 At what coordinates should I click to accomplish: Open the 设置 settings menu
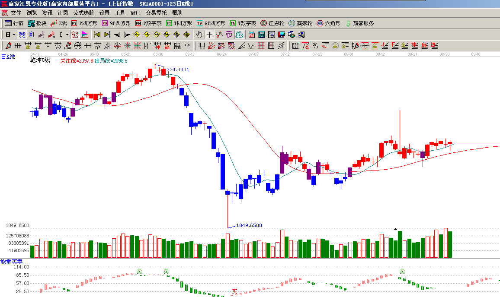tap(104, 13)
